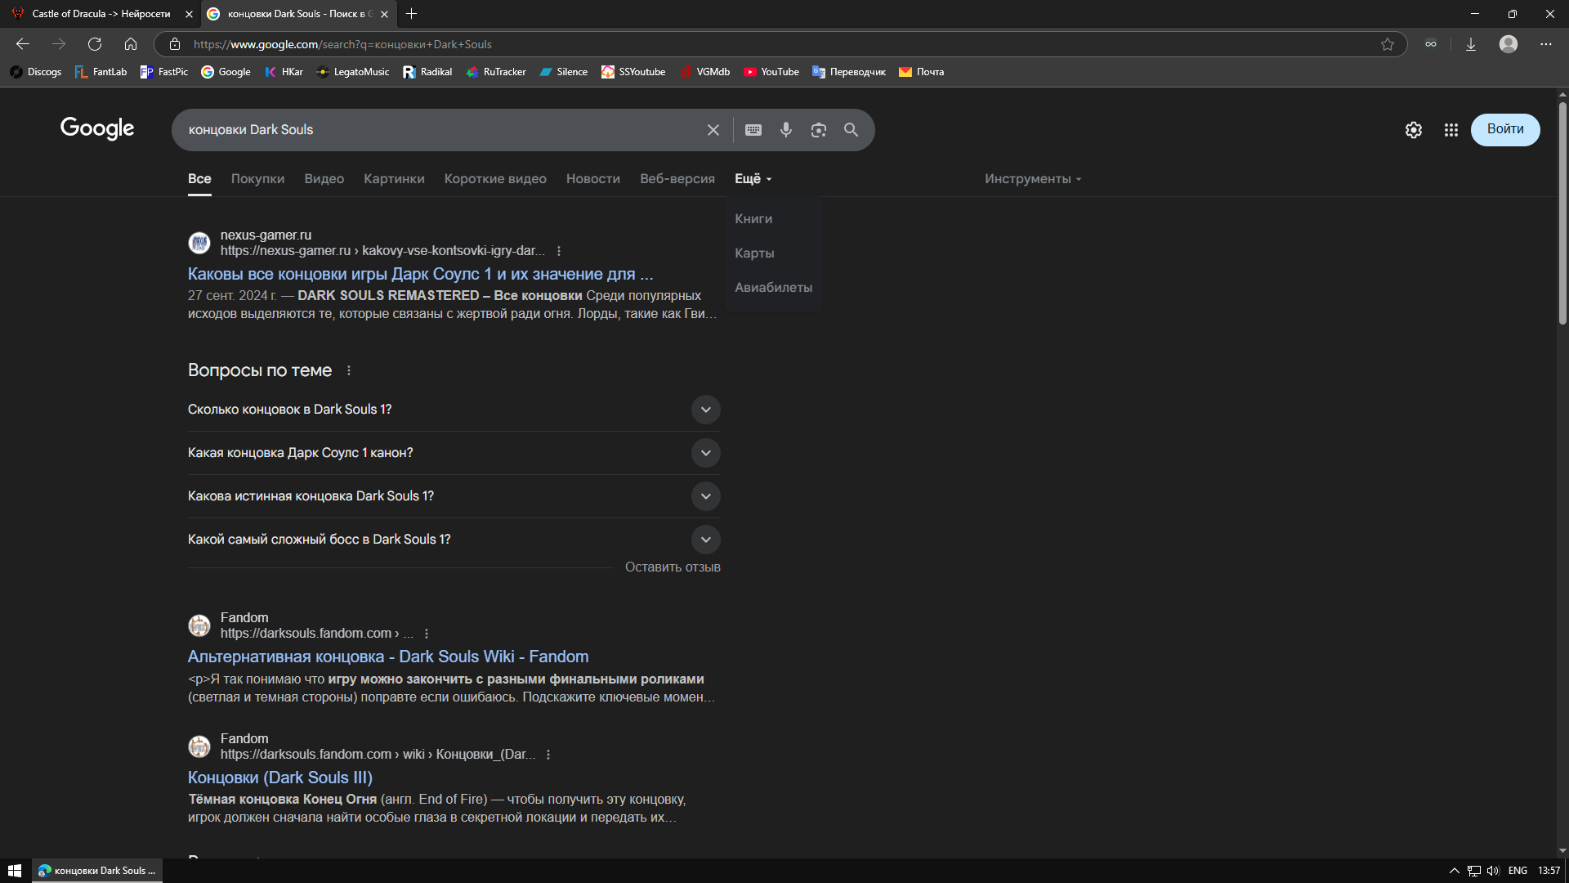Go to the browser home page
1569x883 pixels.
click(x=131, y=44)
